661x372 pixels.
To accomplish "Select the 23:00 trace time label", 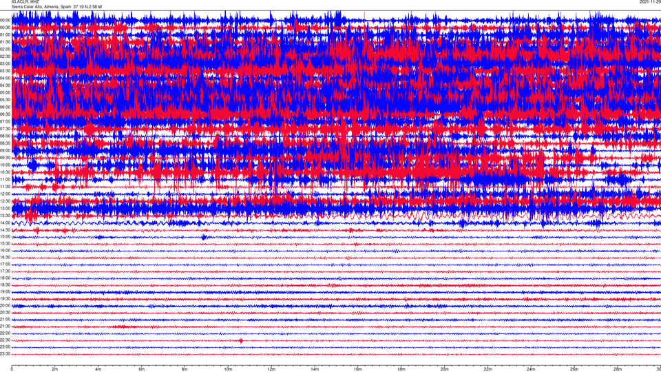I will (5, 347).
